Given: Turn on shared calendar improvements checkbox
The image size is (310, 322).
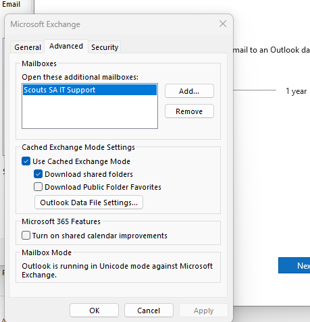Looking at the screenshot, I should point(26,236).
